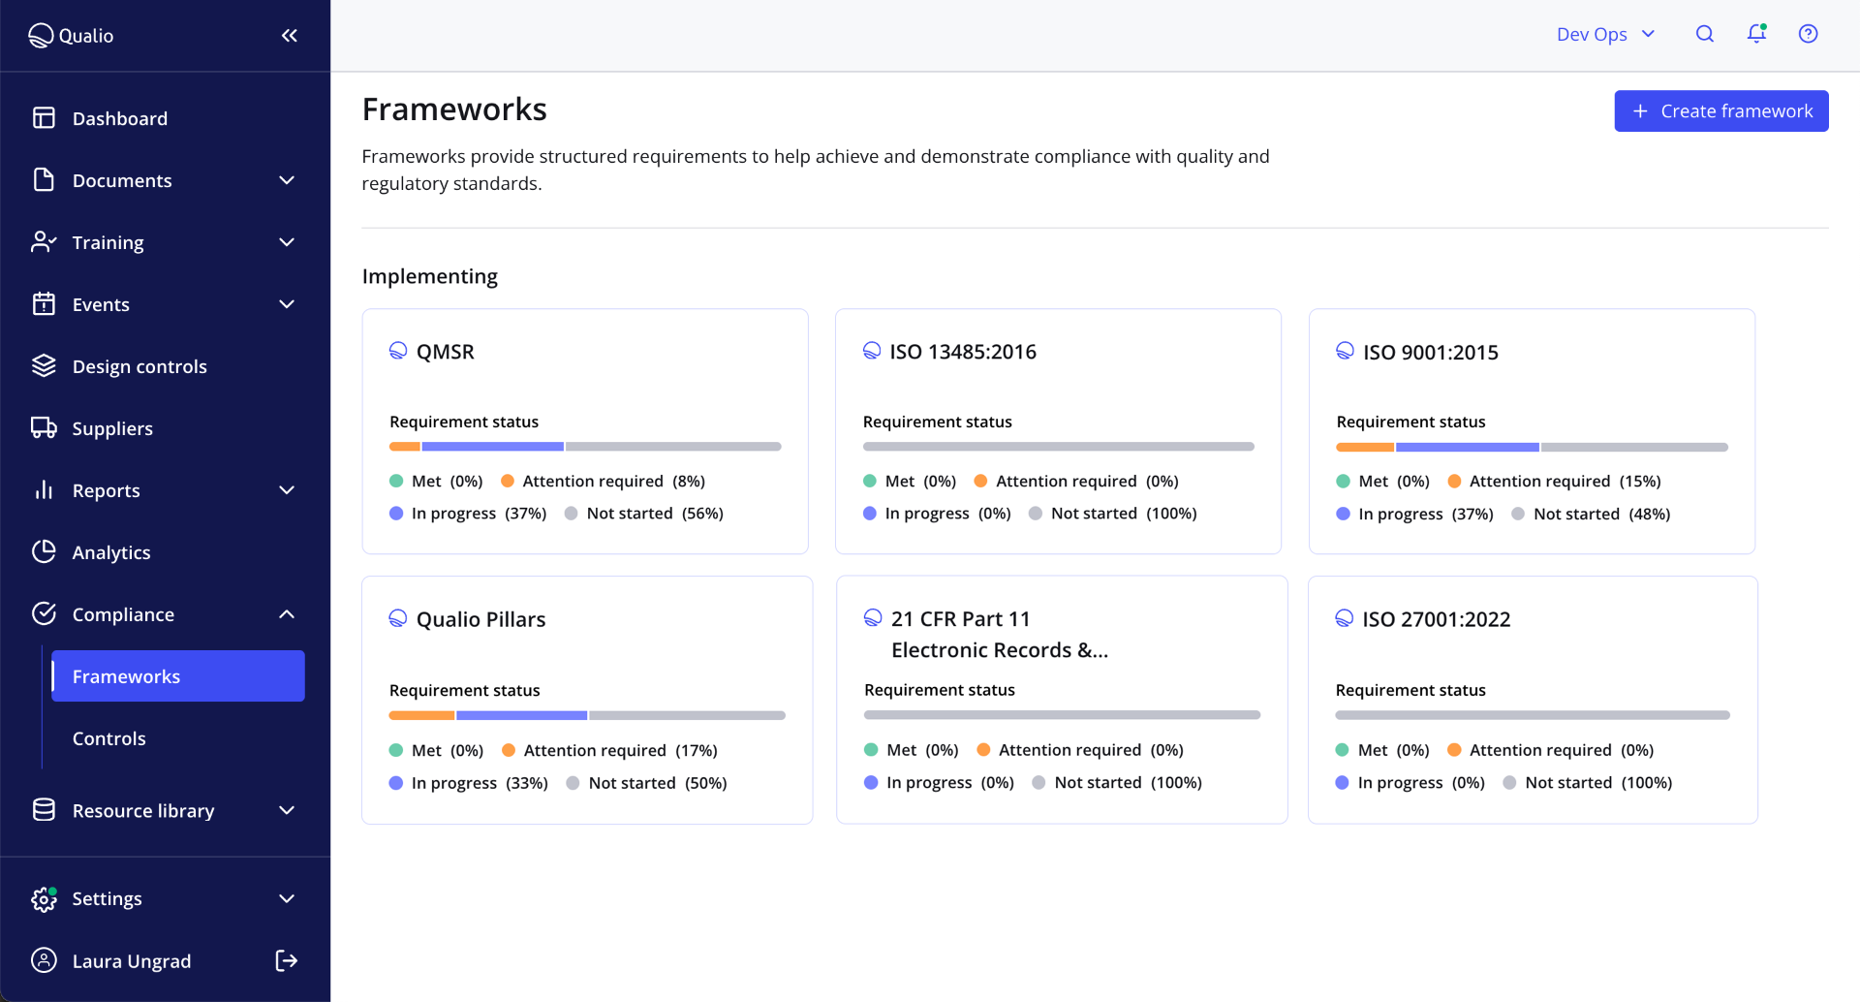This screenshot has height=1002, width=1860.
Task: Select Frameworks under Compliance
Action: (126, 675)
